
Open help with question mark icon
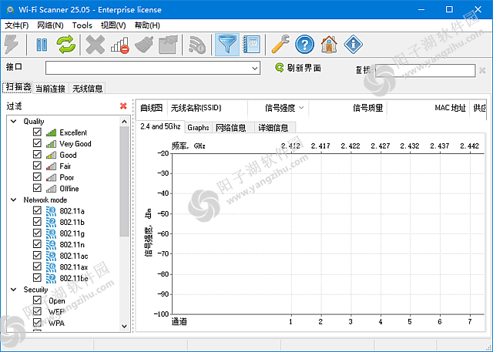(x=305, y=45)
